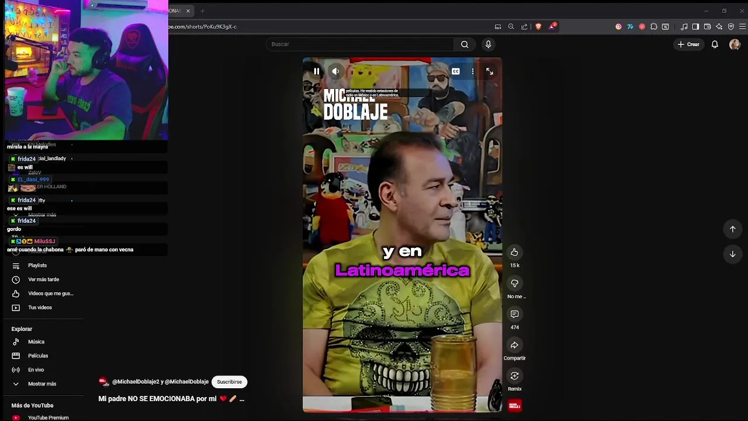Image resolution: width=748 pixels, height=421 pixels.
Task: Click the video progress bar at bottom
Action: 402,411
